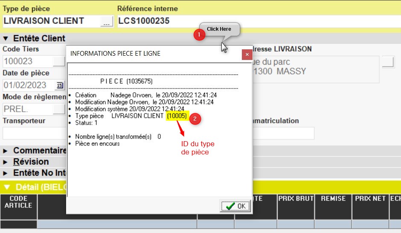401x233 pixels.
Task: Open the Date de pièce calendar picker
Action: pyautogui.click(x=59, y=85)
